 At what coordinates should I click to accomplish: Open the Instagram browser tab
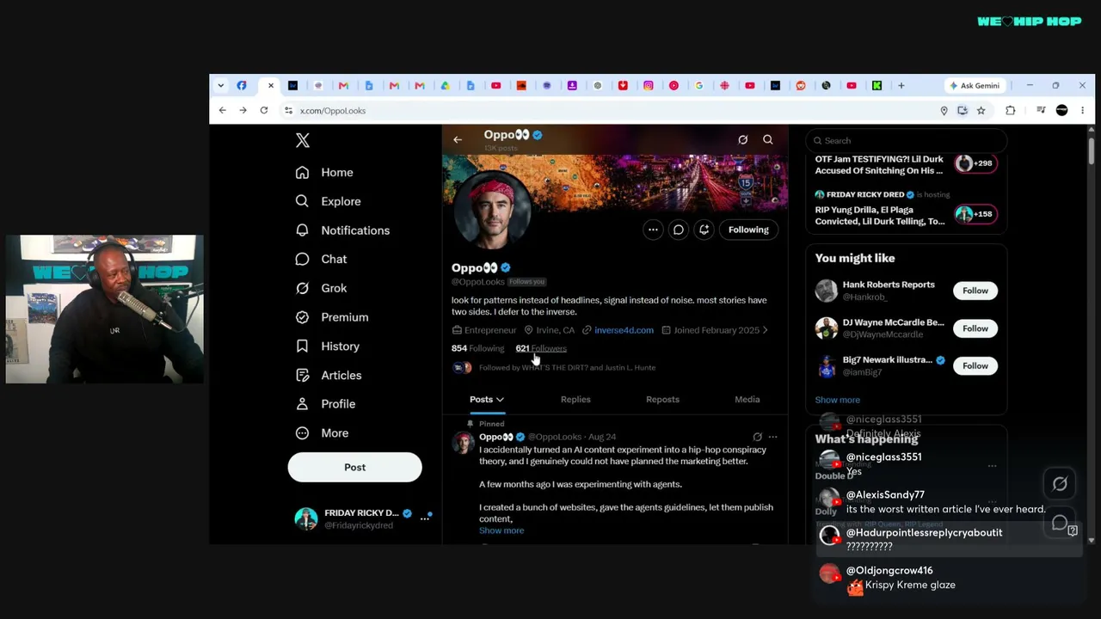click(x=648, y=85)
